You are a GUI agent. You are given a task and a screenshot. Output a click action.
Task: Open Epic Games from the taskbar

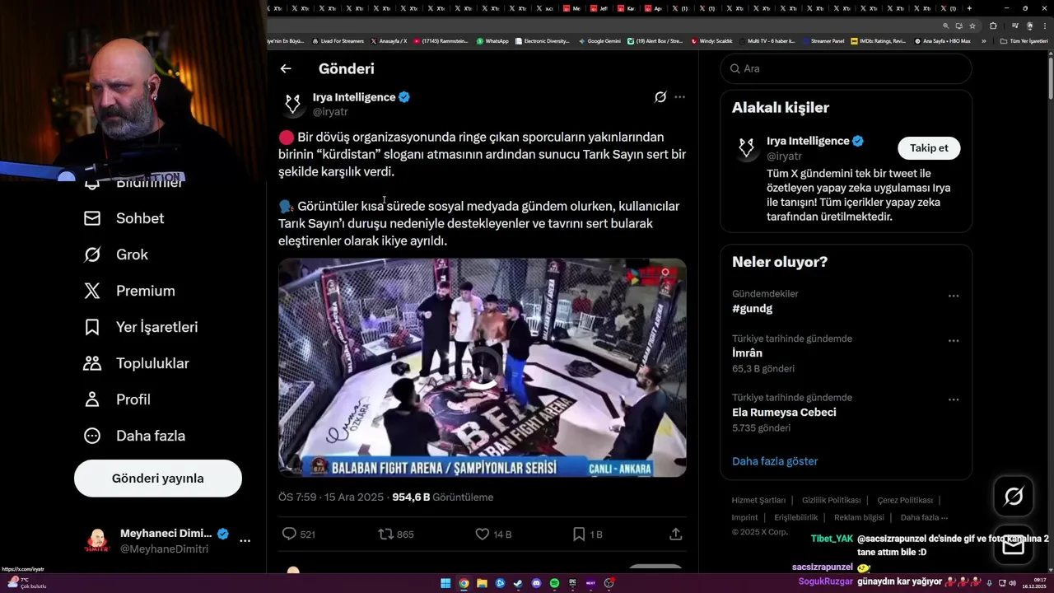pyautogui.click(x=572, y=583)
